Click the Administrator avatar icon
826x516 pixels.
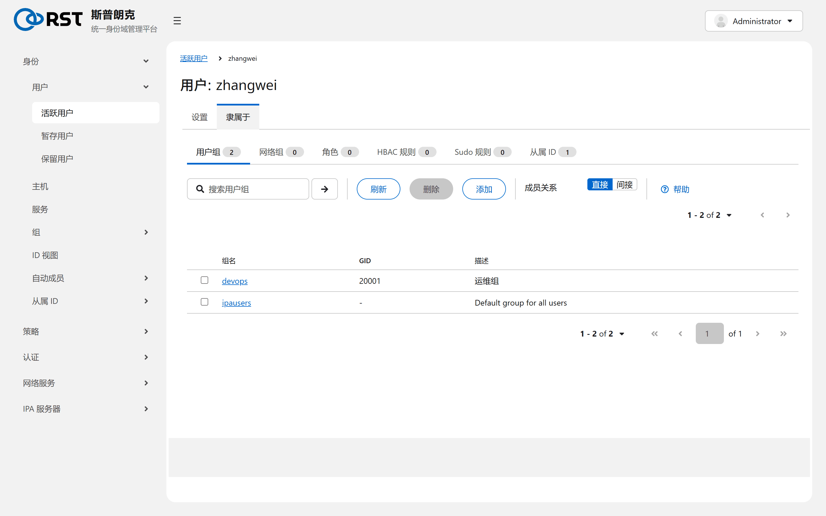tap(720, 21)
